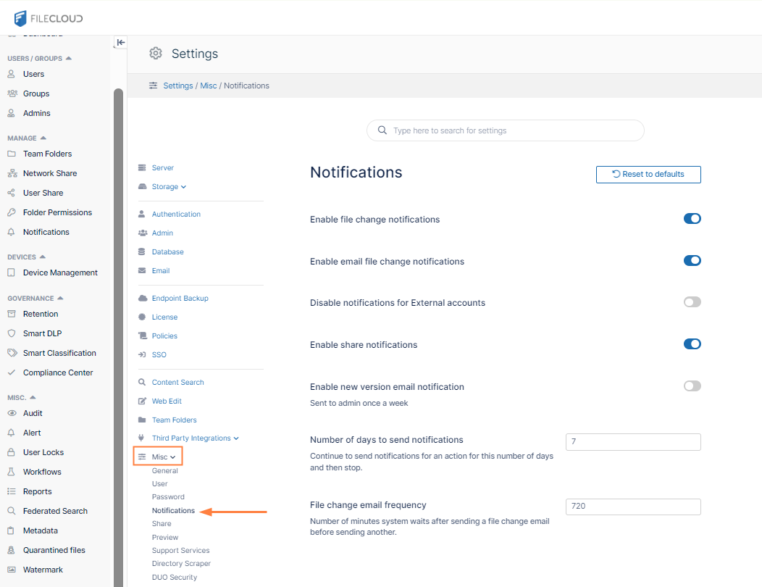Image resolution: width=762 pixels, height=587 pixels.
Task: Click the Network Share icon in sidebar
Action: (x=12, y=173)
